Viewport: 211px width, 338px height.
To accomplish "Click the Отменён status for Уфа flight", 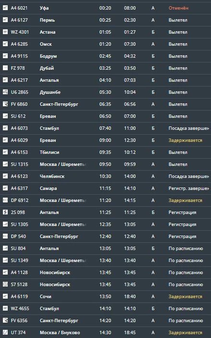I will [178, 8].
